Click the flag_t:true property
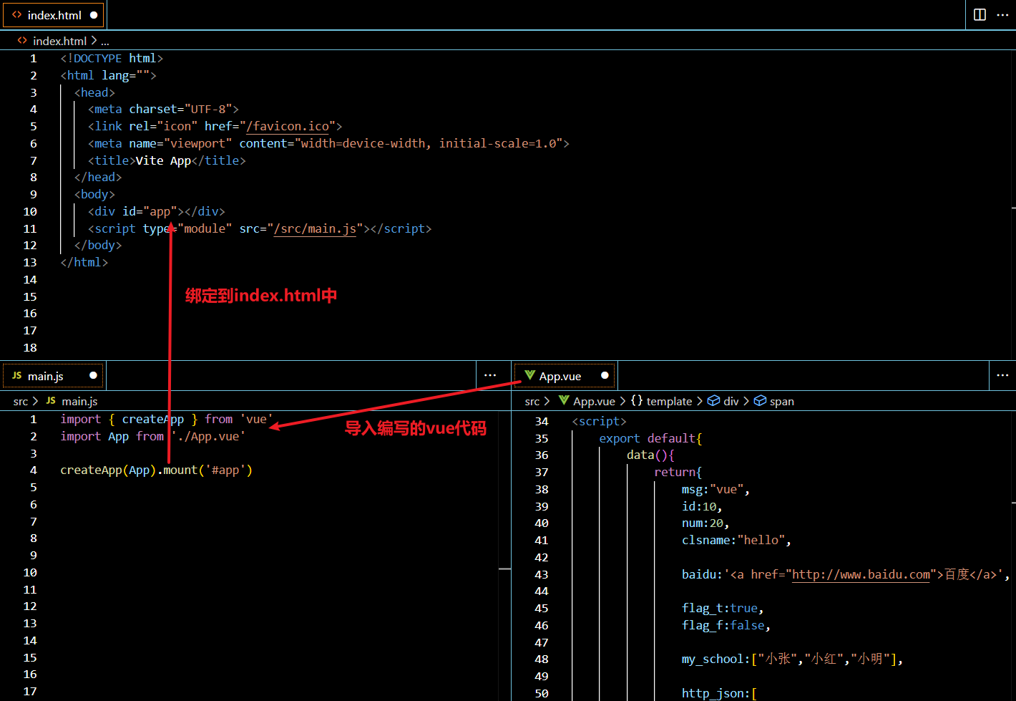 point(723,608)
